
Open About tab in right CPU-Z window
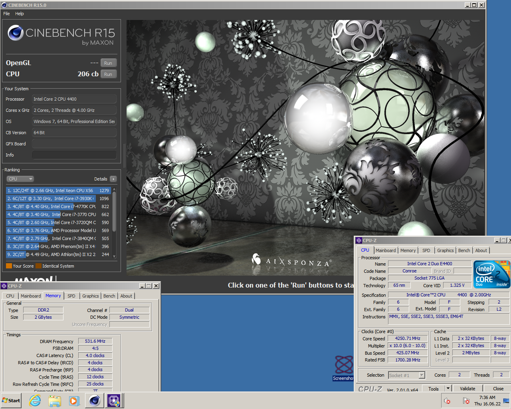click(x=481, y=250)
